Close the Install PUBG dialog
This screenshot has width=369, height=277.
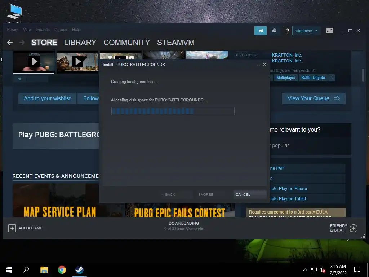[x=264, y=65]
